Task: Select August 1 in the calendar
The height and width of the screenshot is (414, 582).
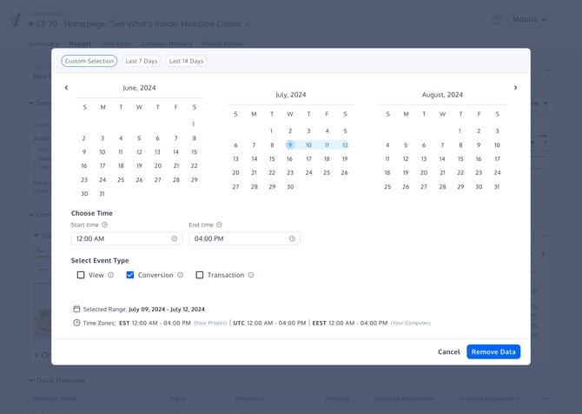Action: [x=460, y=130]
